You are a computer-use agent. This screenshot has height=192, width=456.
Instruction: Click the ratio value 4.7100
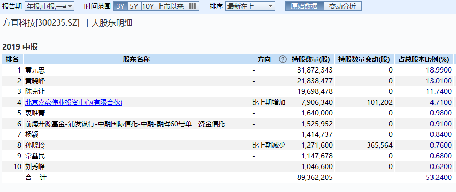[441, 102]
